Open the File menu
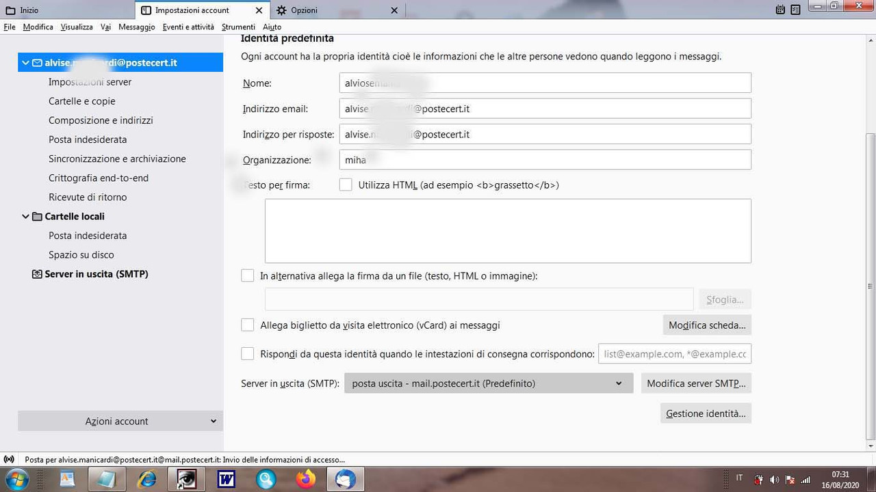876x492 pixels. [10, 27]
